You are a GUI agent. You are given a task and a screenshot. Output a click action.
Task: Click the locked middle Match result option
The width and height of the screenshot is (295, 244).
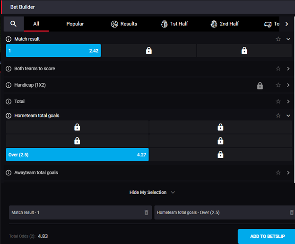click(x=149, y=51)
